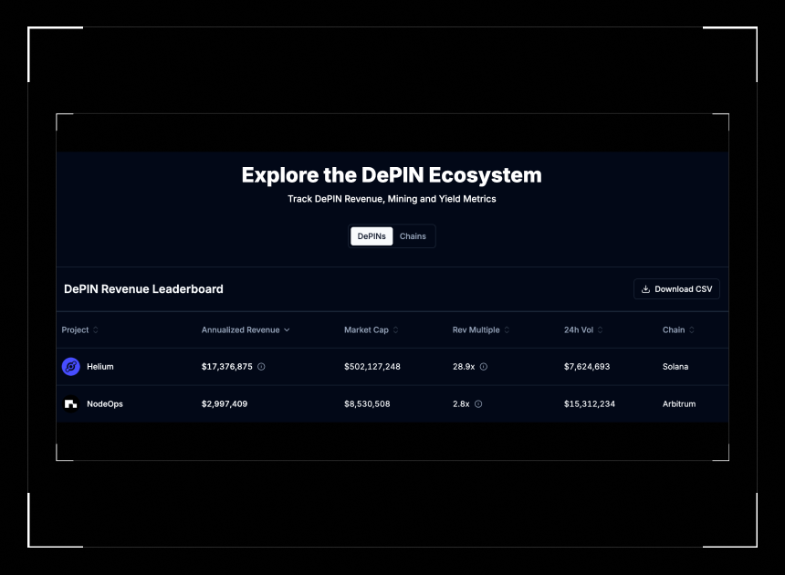Click the NodeOps project logo icon

(71, 403)
